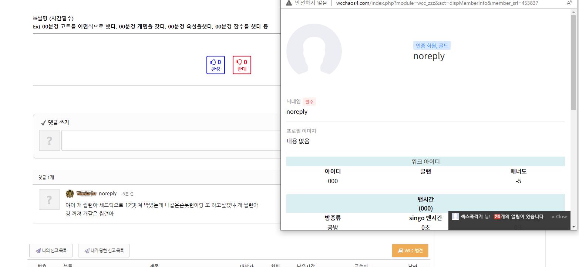
Task: Click the comment writer placeholder avatar
Action: coord(50,140)
